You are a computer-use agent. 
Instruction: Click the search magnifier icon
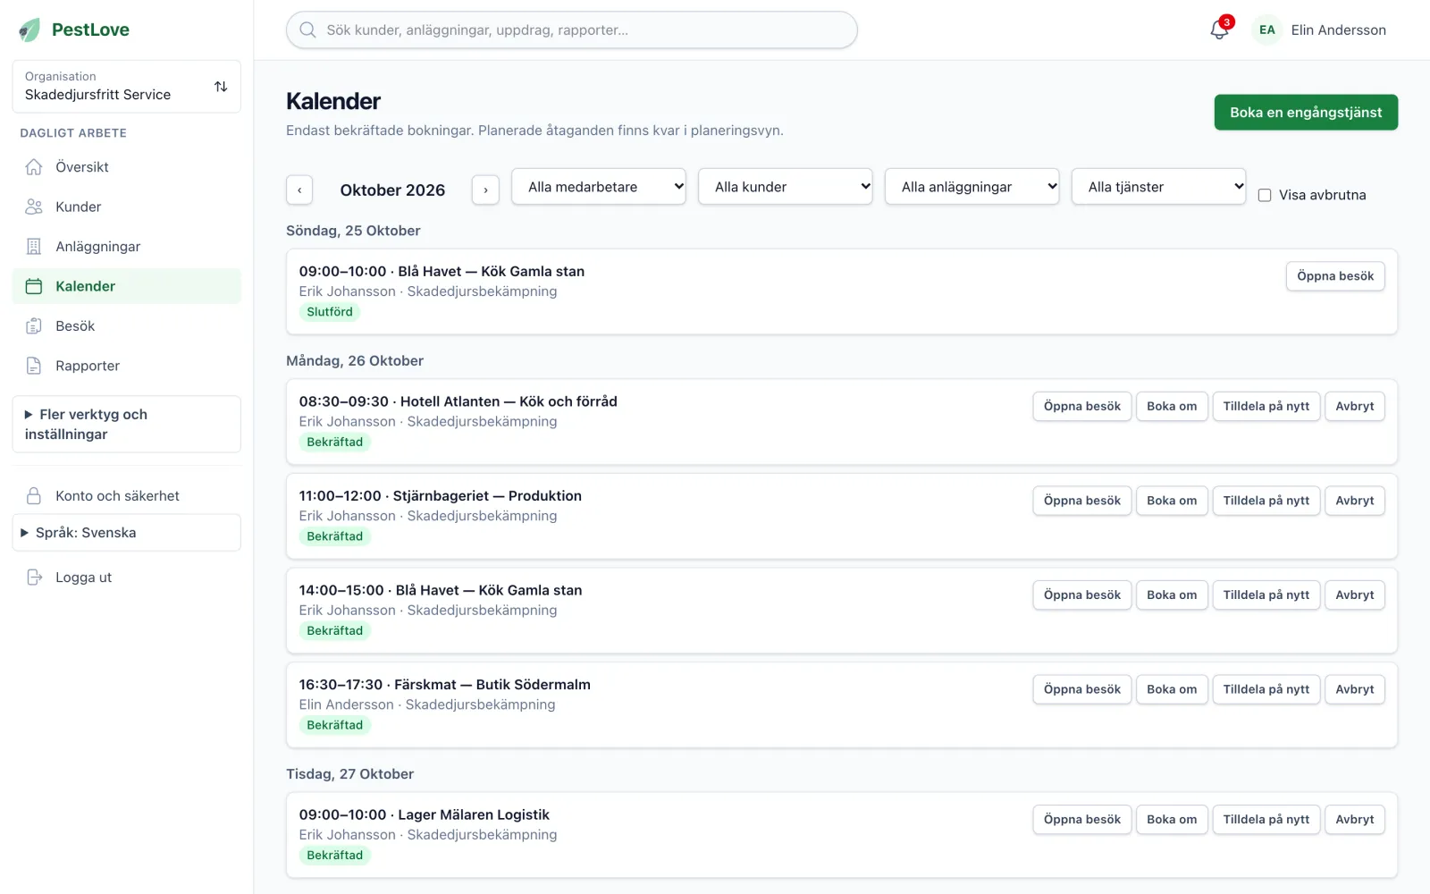(x=307, y=30)
